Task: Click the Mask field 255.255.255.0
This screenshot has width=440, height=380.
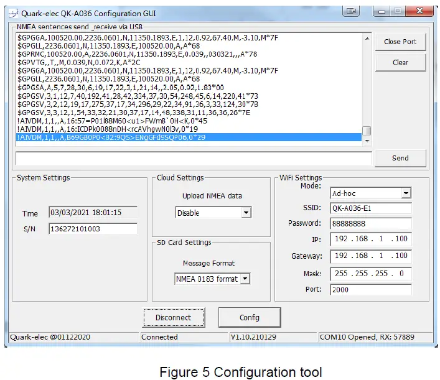Action: pyautogui.click(x=371, y=274)
